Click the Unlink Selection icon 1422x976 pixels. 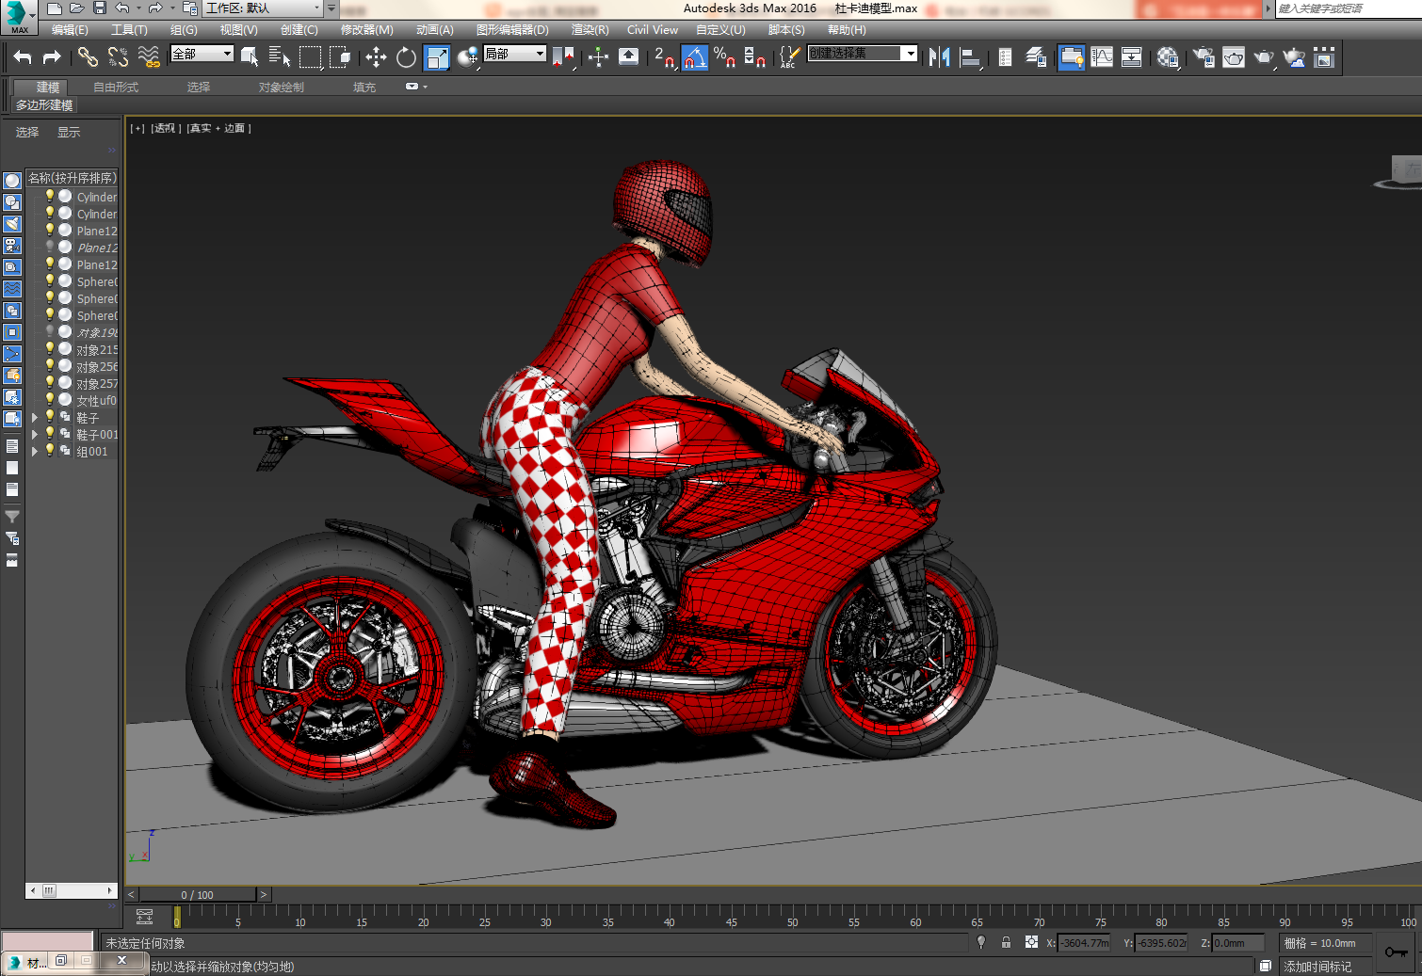[118, 57]
